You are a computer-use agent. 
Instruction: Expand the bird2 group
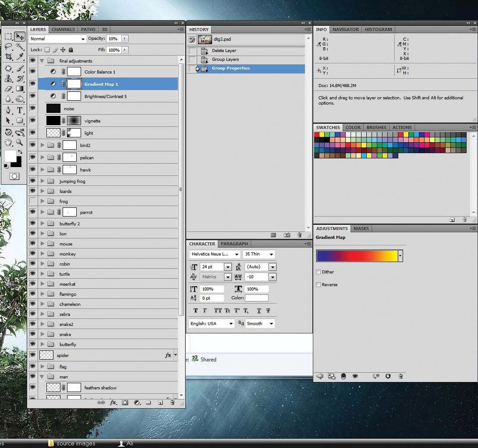coord(42,145)
